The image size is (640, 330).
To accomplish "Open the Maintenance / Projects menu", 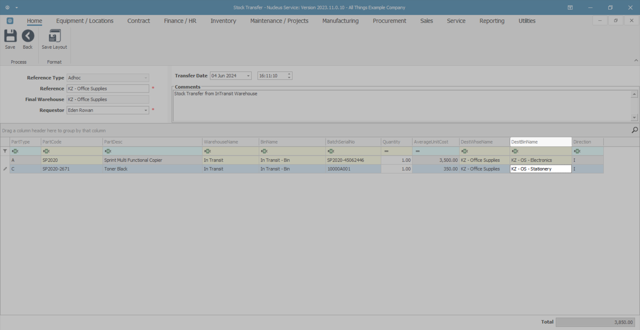I will click(279, 21).
